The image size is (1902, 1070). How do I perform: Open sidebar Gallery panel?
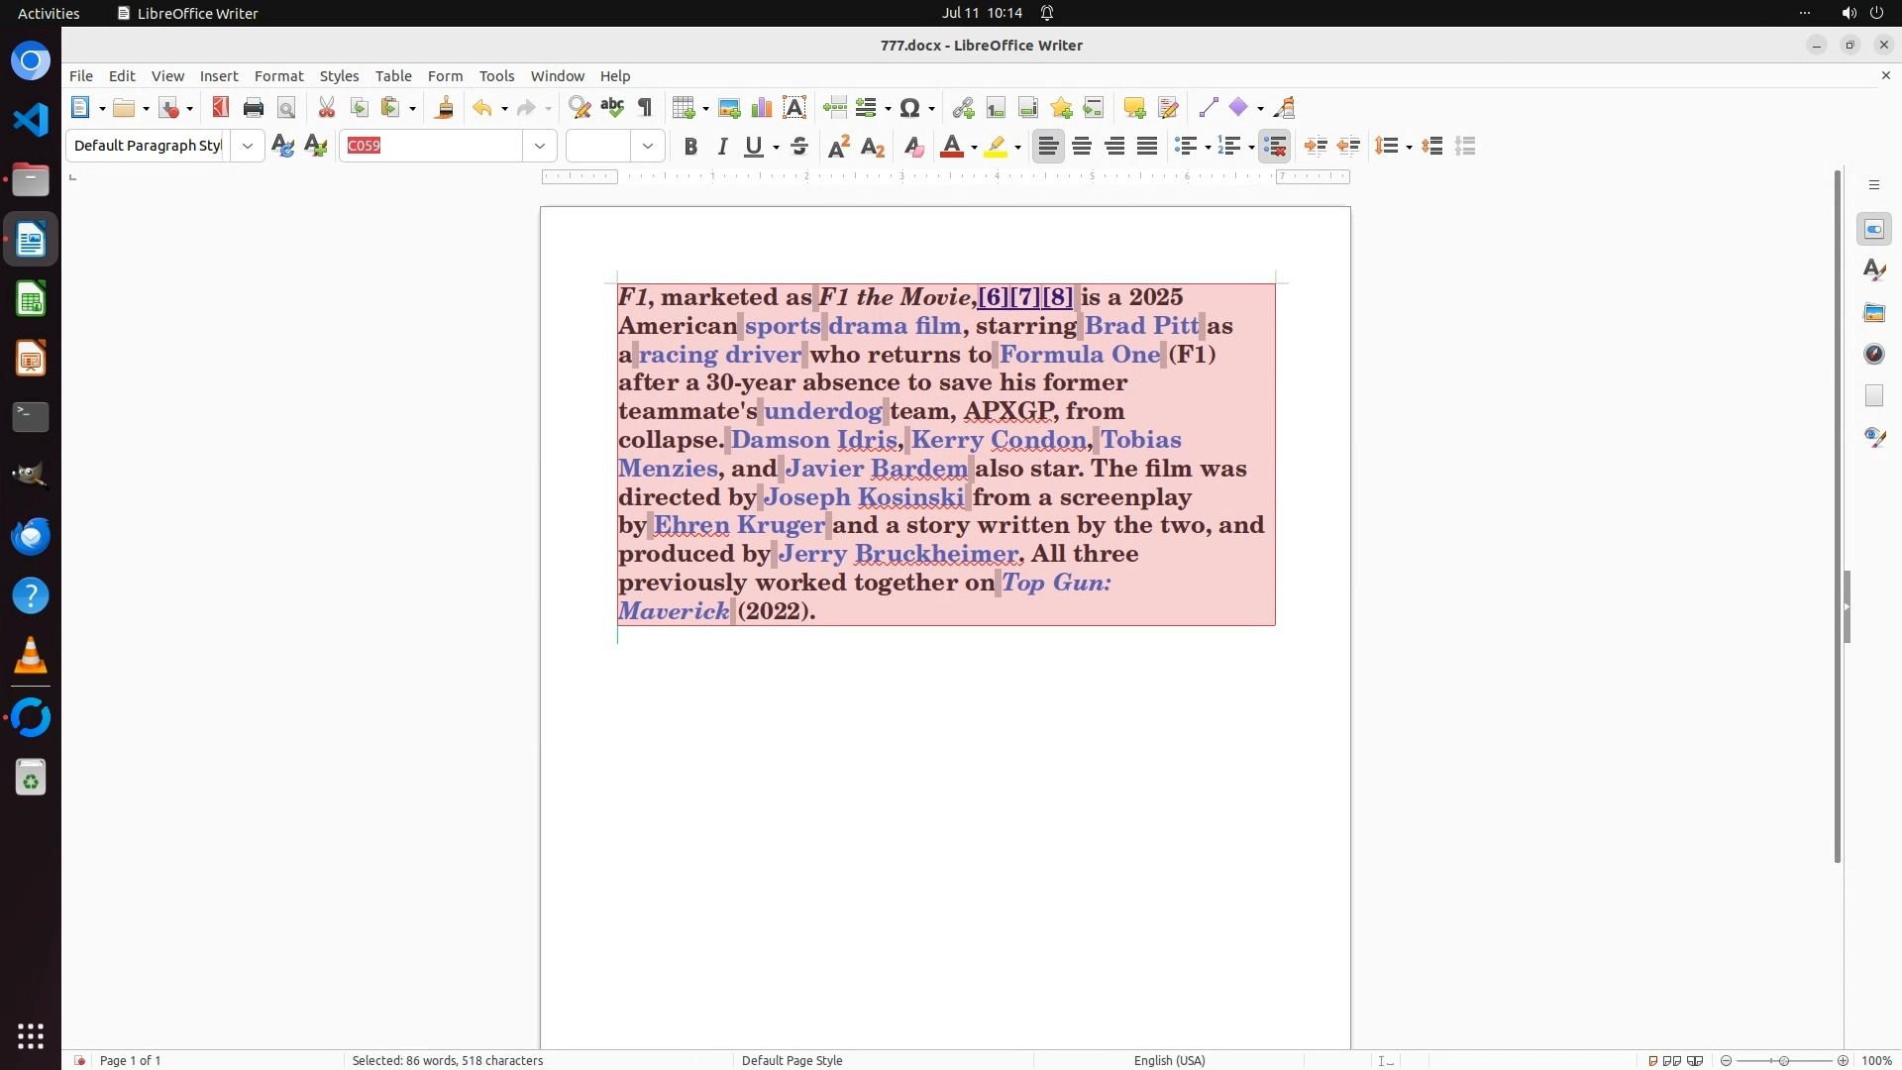(x=1874, y=312)
